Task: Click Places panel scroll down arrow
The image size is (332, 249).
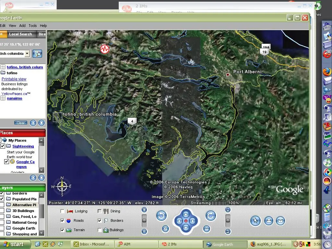Action: coord(41,170)
